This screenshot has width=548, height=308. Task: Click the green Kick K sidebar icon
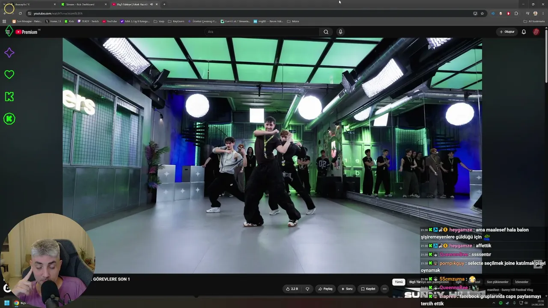(x=9, y=97)
